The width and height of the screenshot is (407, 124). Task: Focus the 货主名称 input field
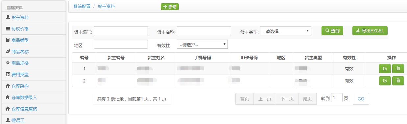pos(204,31)
